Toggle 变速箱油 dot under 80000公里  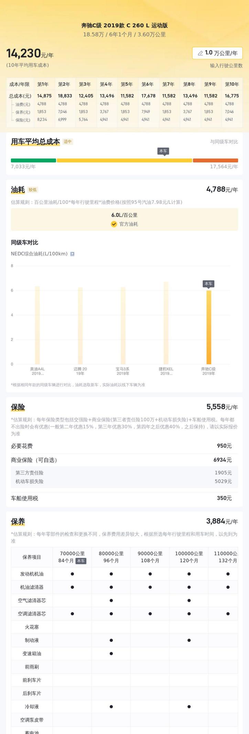click(111, 653)
